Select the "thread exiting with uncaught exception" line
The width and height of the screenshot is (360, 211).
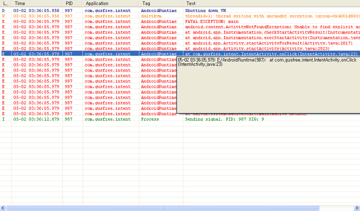tap(180, 16)
